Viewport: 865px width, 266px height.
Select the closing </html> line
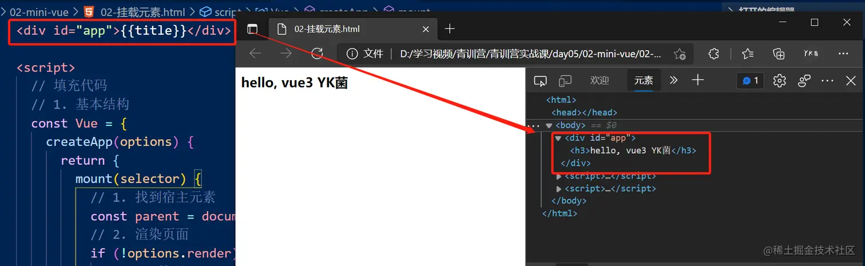[560, 213]
